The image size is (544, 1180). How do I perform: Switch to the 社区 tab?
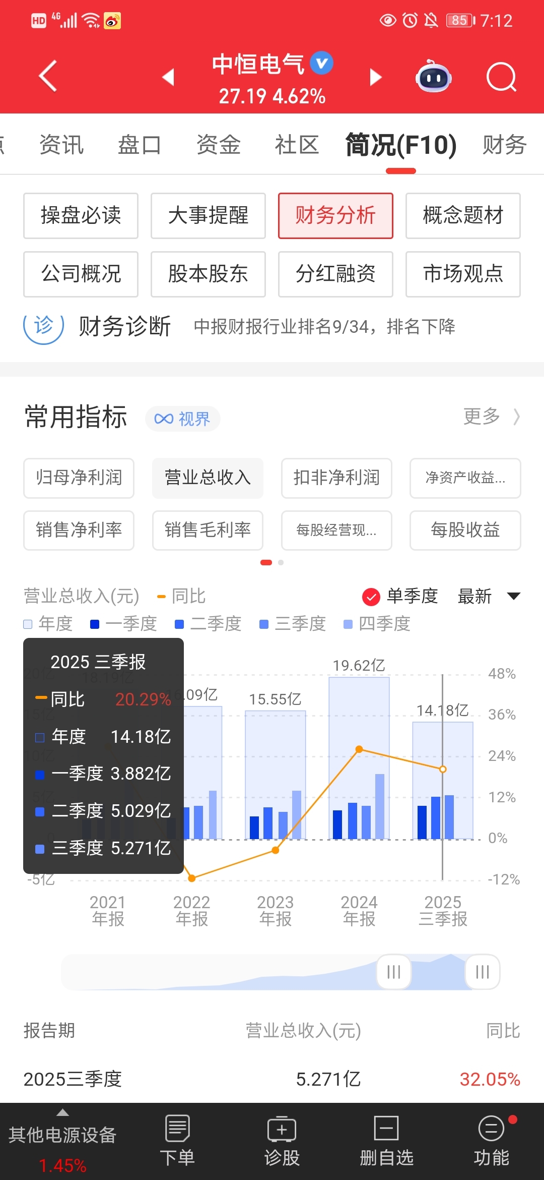tap(297, 145)
